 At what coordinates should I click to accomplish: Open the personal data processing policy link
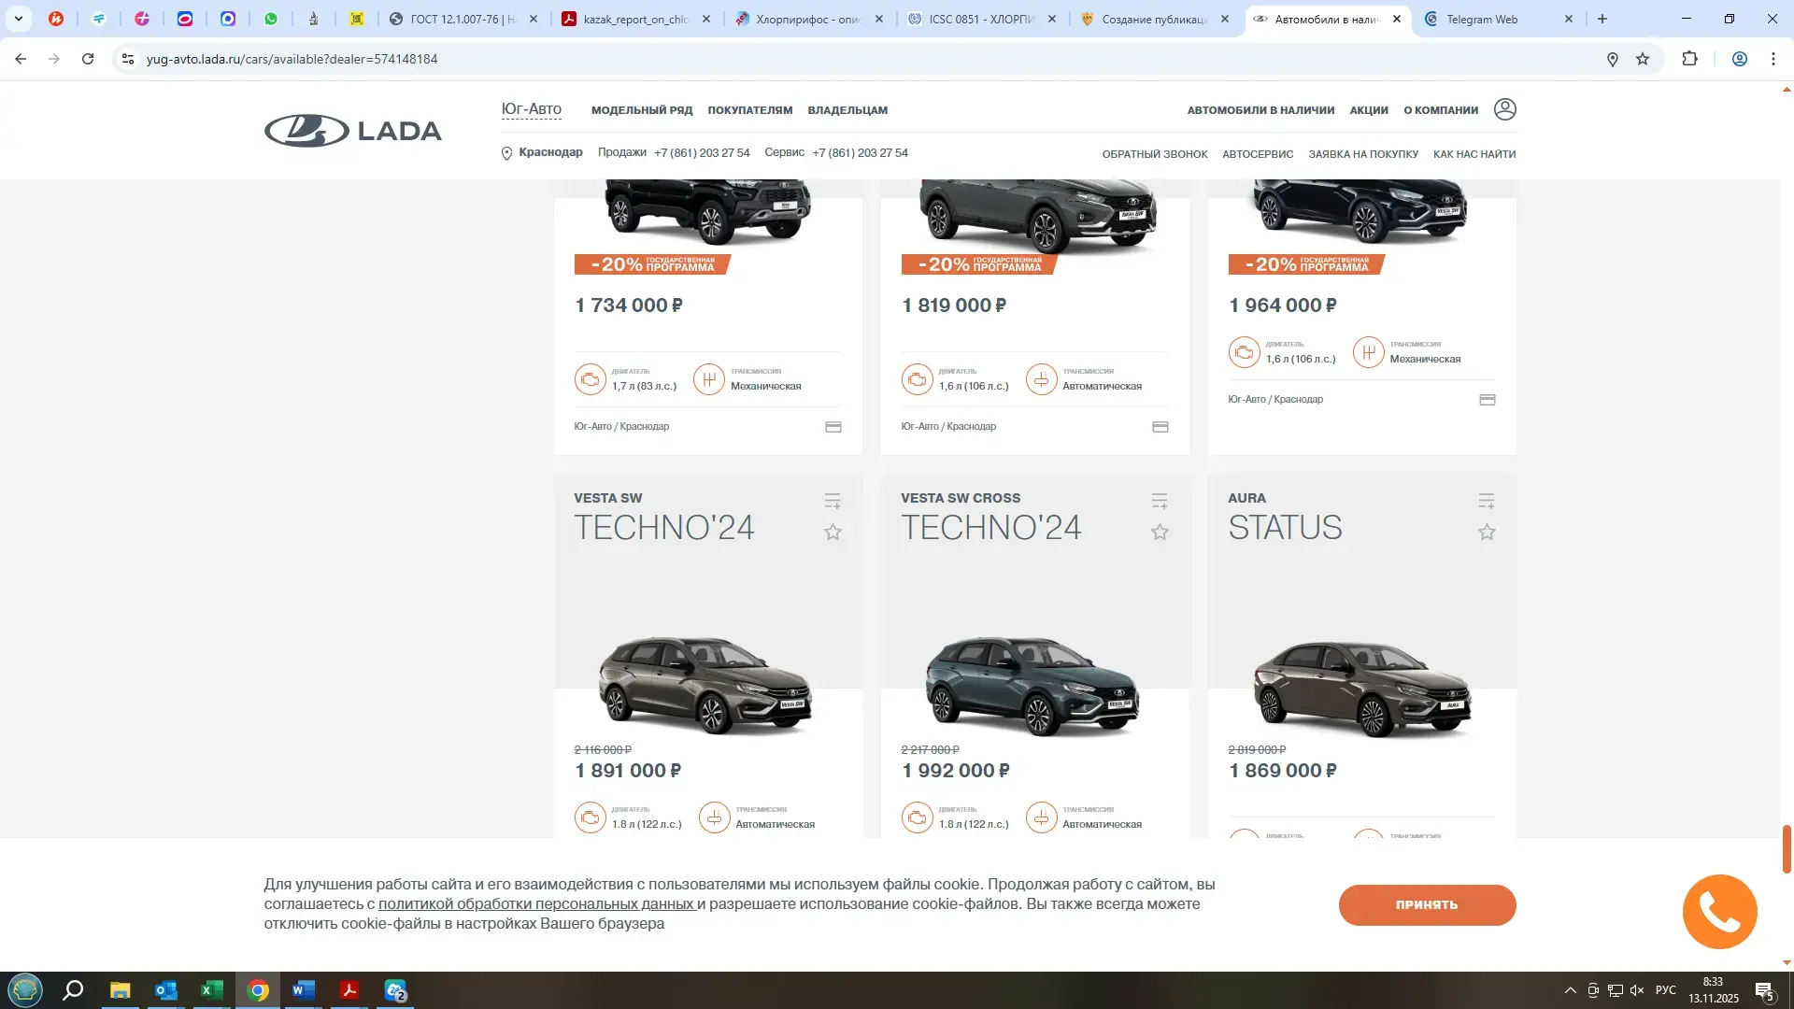click(537, 903)
